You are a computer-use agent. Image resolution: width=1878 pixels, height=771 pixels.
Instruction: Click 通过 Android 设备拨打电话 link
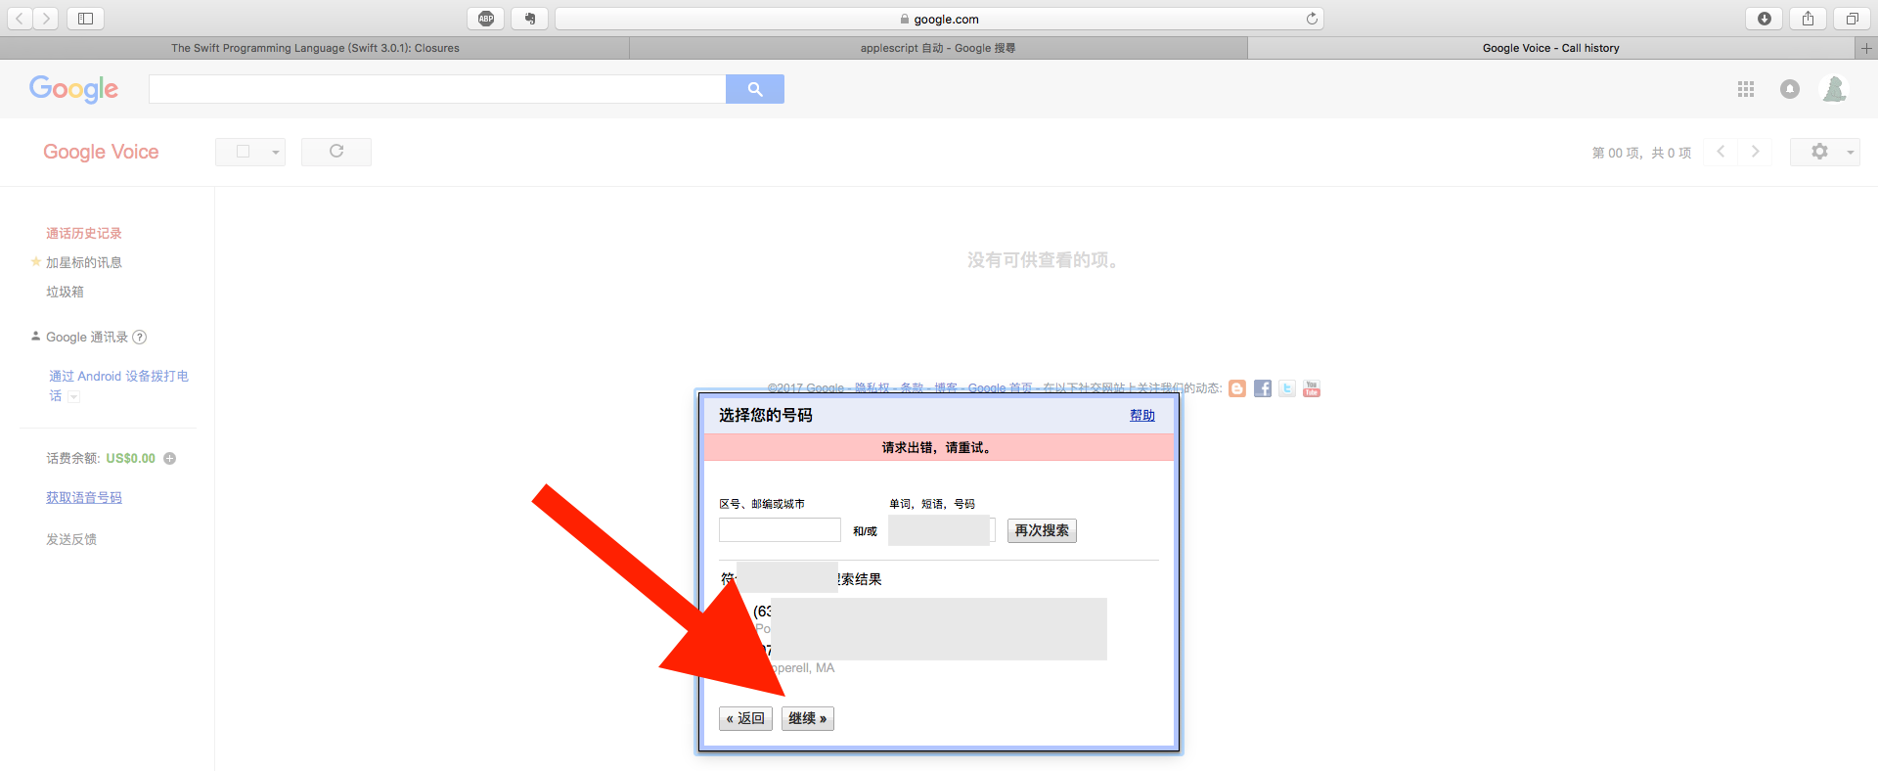point(118,385)
